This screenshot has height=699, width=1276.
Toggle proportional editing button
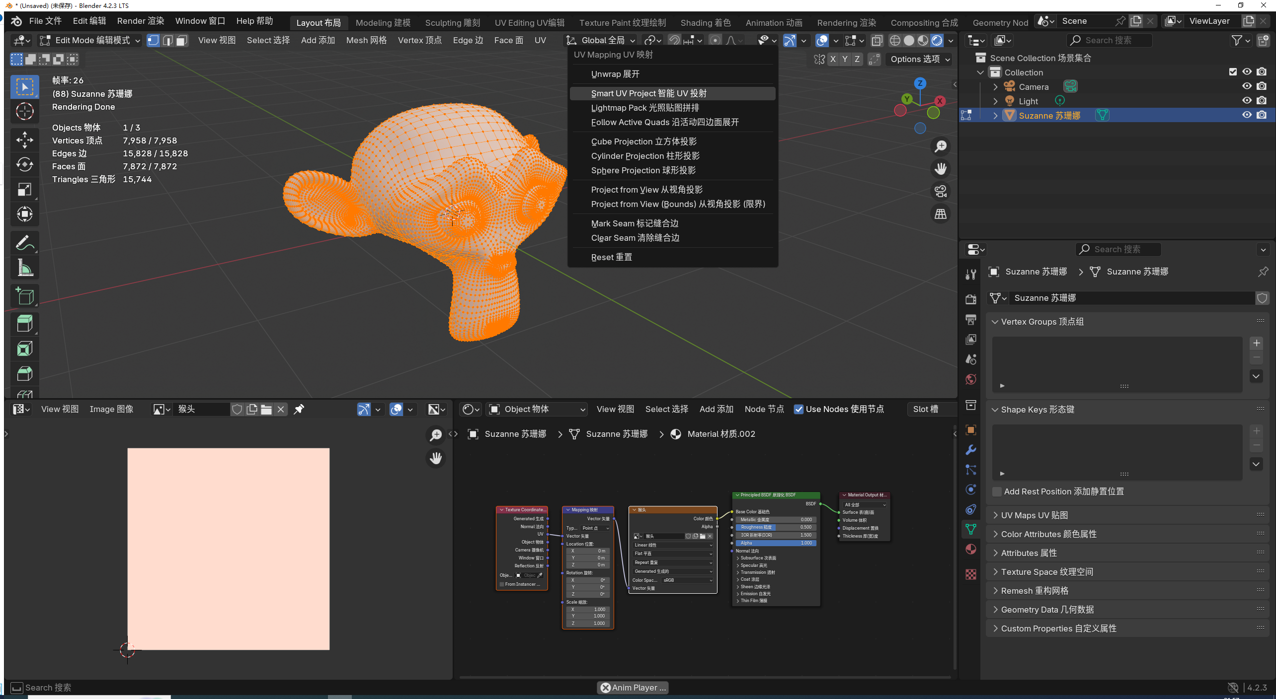tap(715, 40)
